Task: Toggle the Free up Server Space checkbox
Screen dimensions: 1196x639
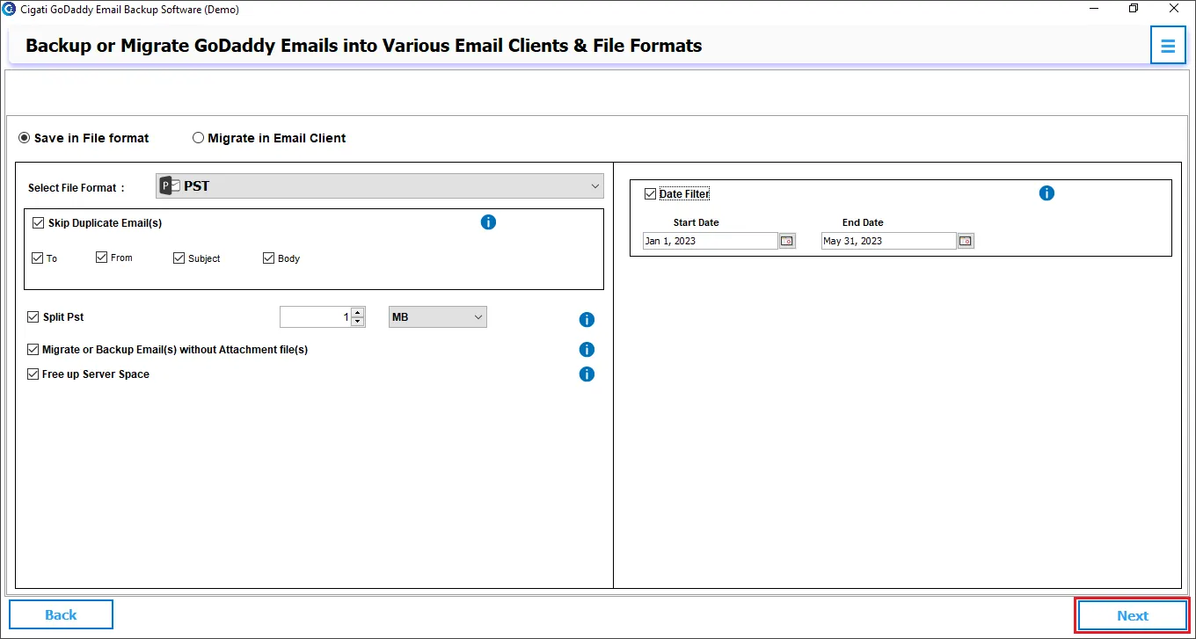Action: click(33, 374)
